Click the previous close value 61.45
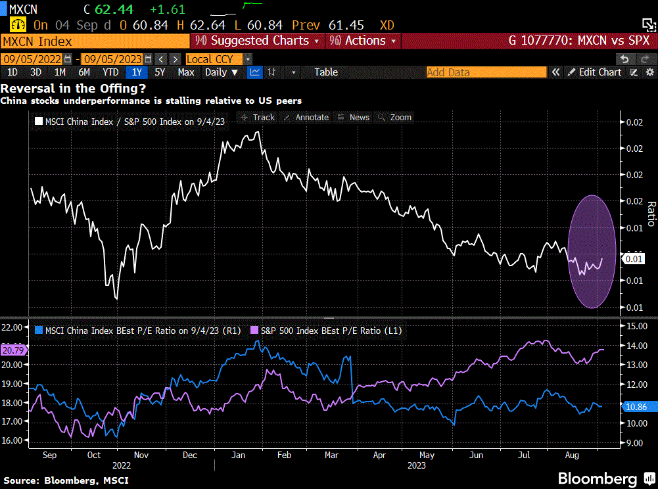 coord(346,25)
